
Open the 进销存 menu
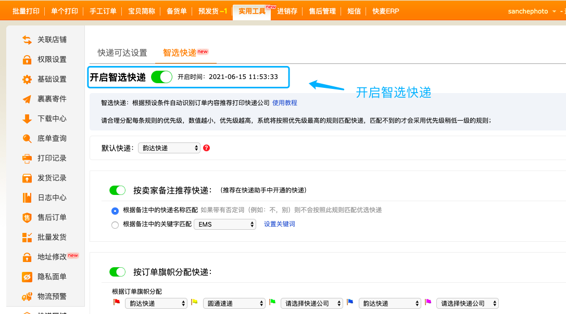pos(287,11)
